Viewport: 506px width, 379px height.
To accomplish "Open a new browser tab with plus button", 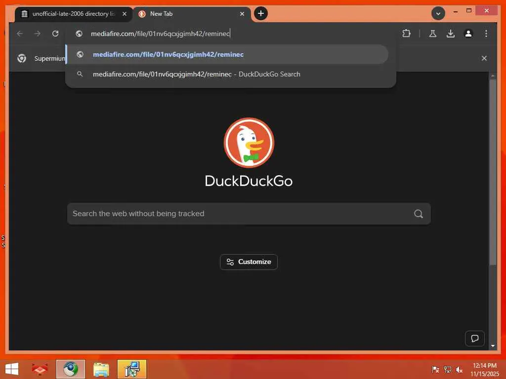I will click(x=261, y=13).
